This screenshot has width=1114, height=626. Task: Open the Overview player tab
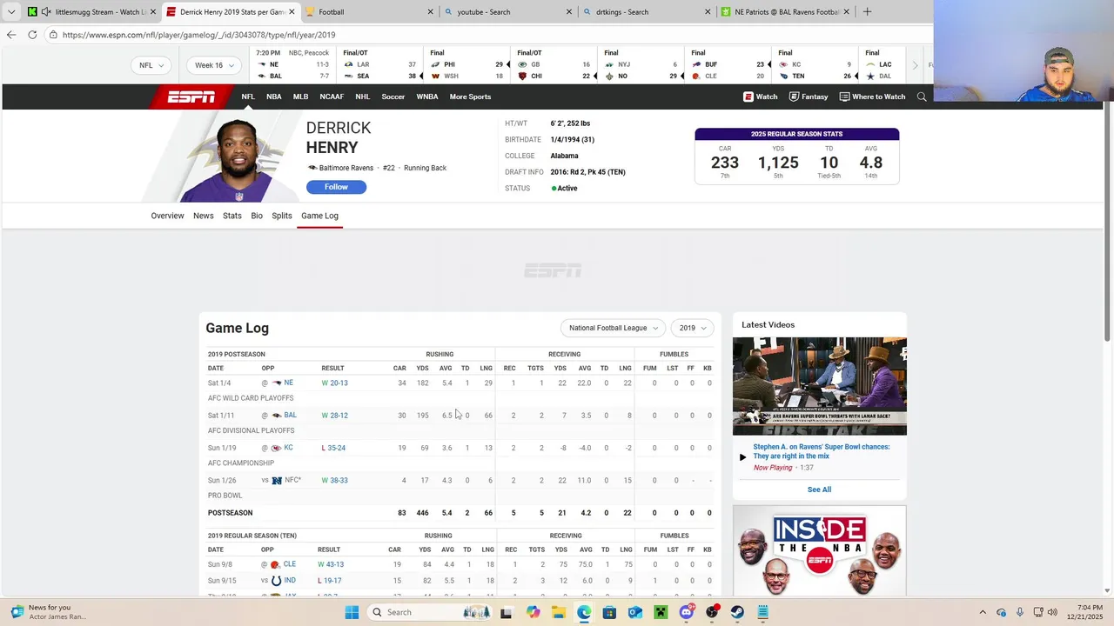point(167,216)
